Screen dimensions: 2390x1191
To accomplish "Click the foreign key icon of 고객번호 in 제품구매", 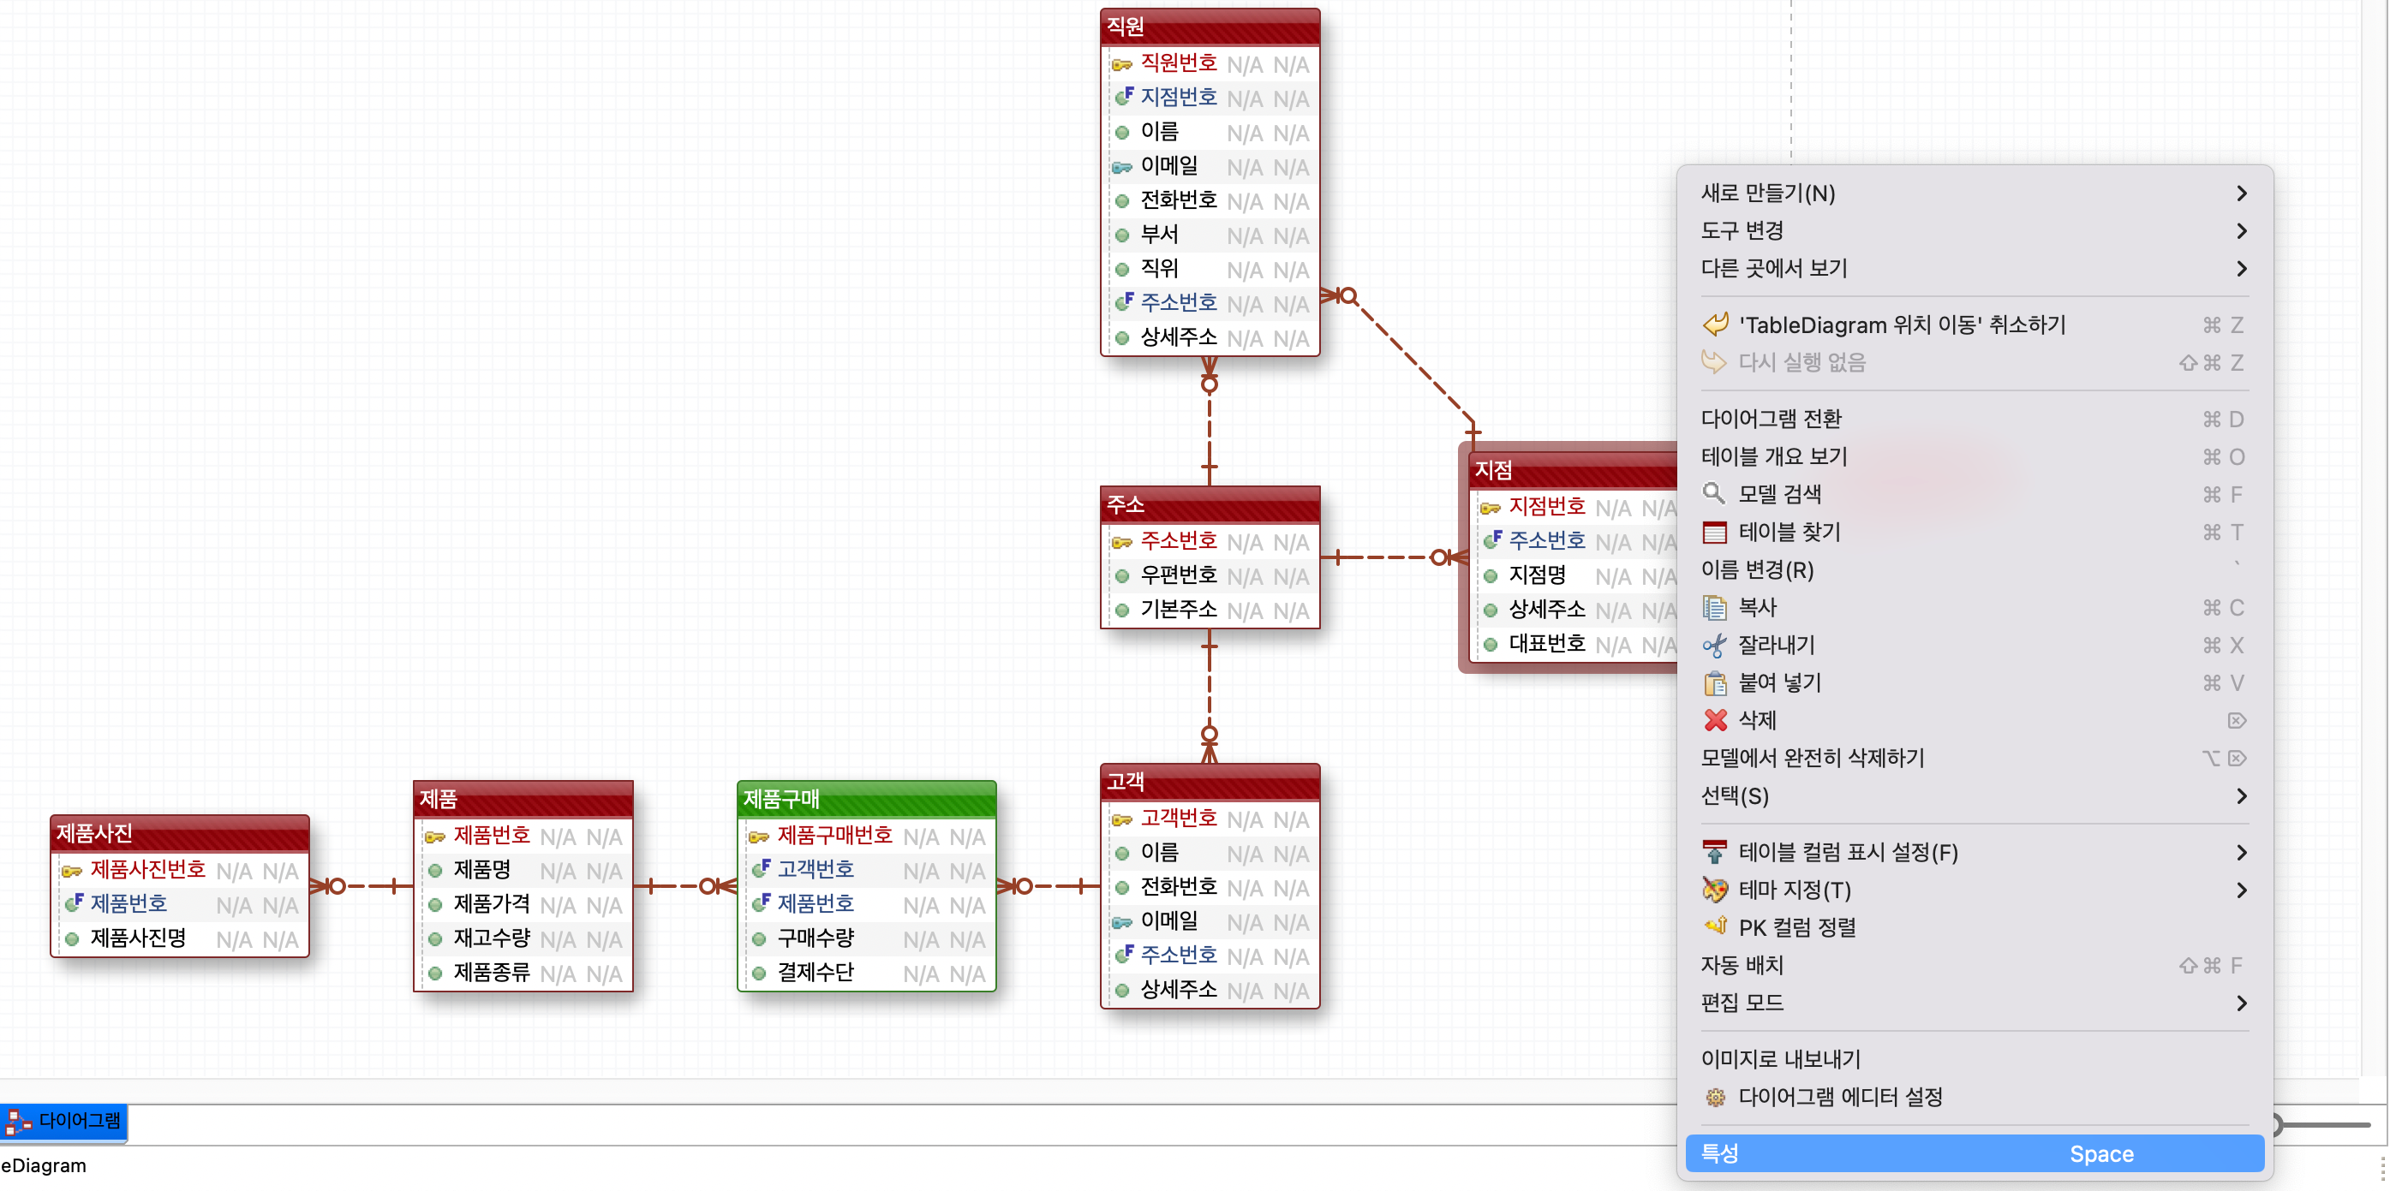I will pyautogui.click(x=761, y=869).
